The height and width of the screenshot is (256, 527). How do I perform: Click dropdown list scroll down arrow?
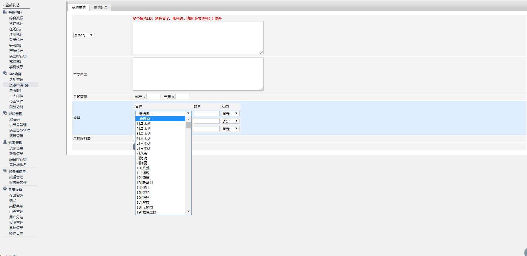(x=188, y=211)
